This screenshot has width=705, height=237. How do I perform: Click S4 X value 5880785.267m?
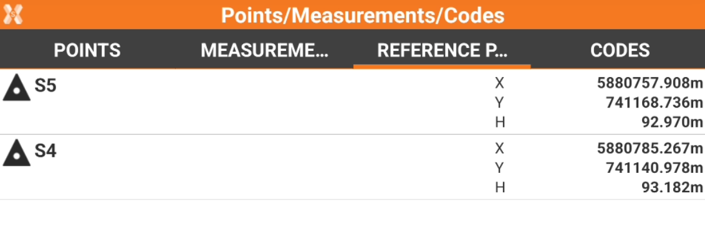[x=650, y=149]
